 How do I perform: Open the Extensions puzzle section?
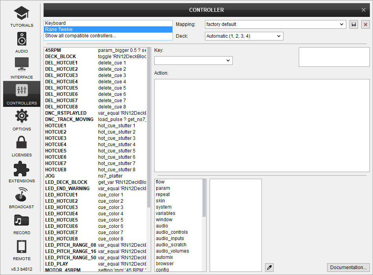tap(22, 172)
